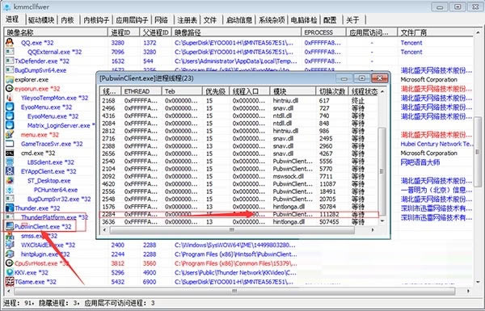Click the EYAppClient.exe icon
This screenshot has width=485, height=311.
pyautogui.click(x=10, y=171)
